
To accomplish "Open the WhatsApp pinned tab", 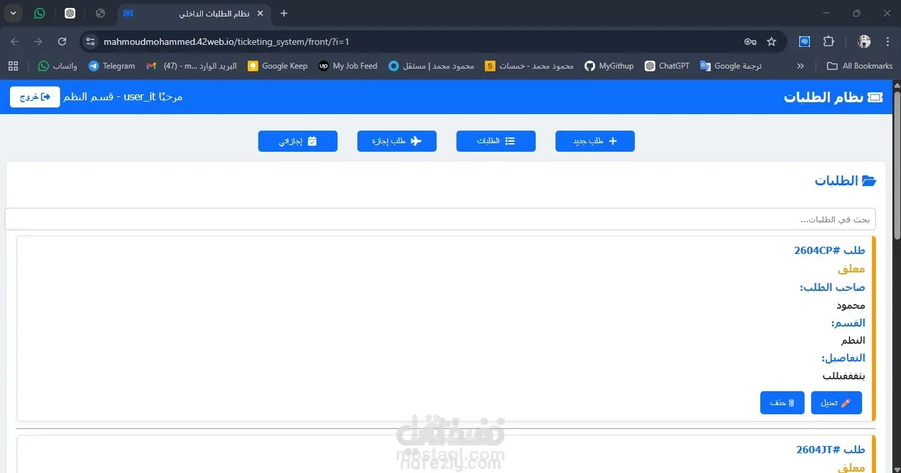I will pyautogui.click(x=40, y=13).
